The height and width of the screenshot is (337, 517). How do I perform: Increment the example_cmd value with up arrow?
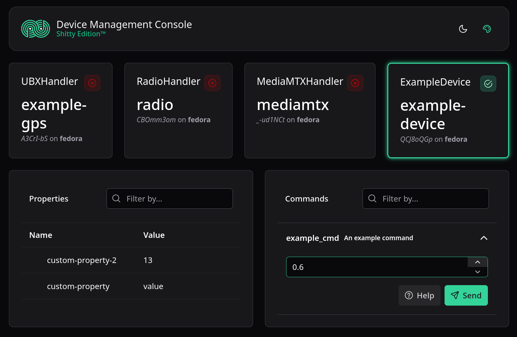tap(477, 262)
